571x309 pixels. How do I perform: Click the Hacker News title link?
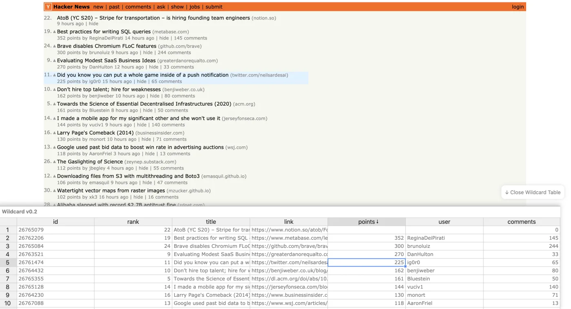tap(71, 7)
